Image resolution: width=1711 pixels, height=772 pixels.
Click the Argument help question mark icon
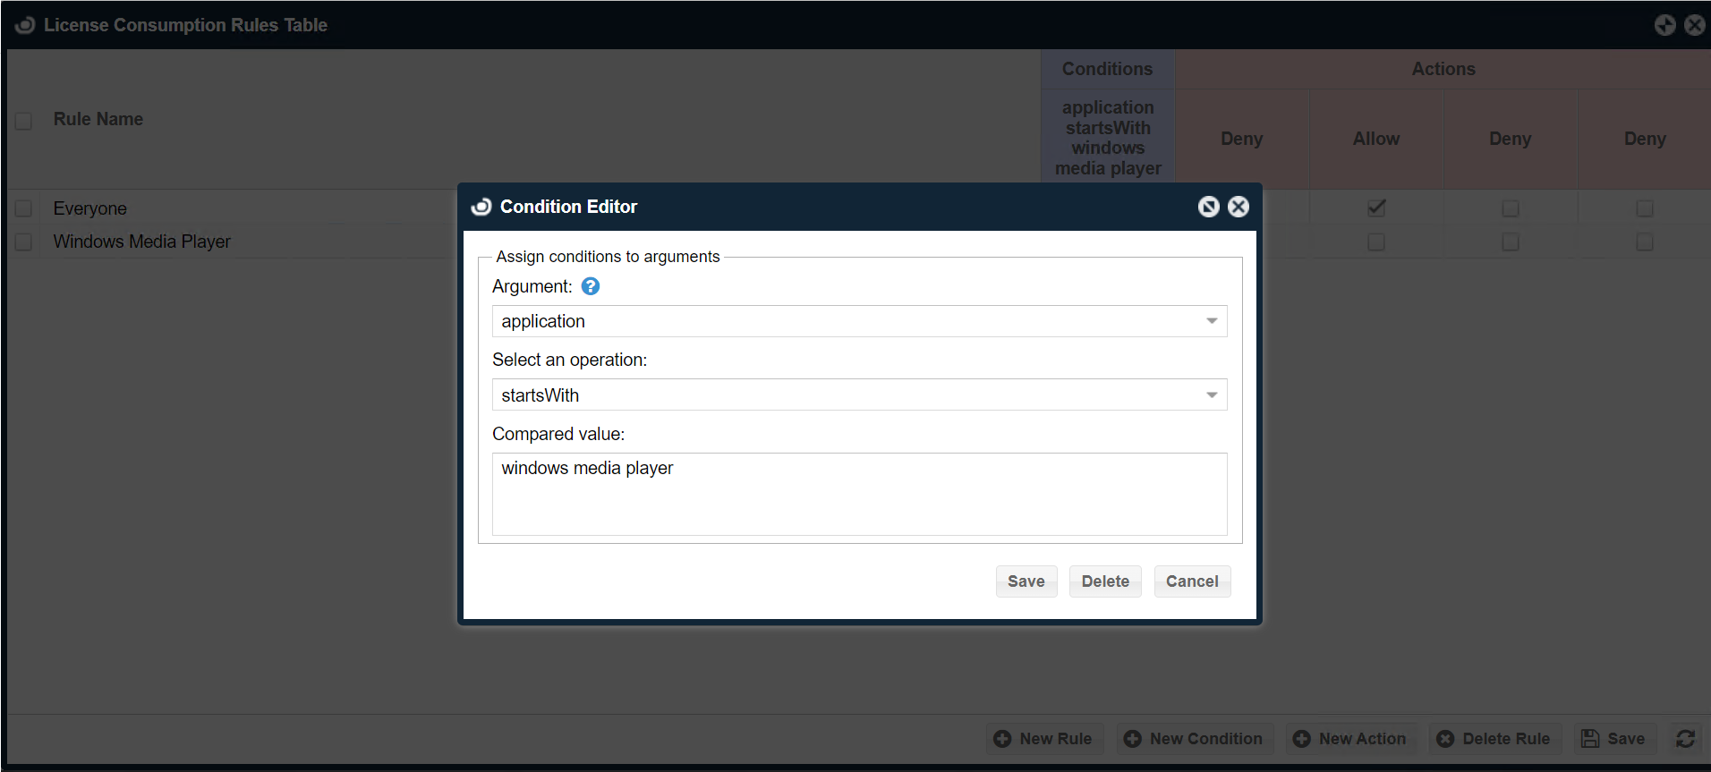point(591,286)
